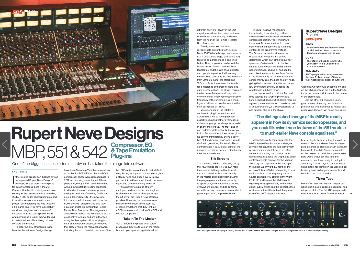The width and height of the screenshot is (360, 255).
Task: Click the mixing console studio photo
Action: coord(94,60)
